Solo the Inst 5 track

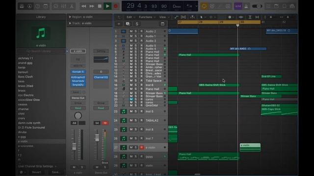[135, 111]
